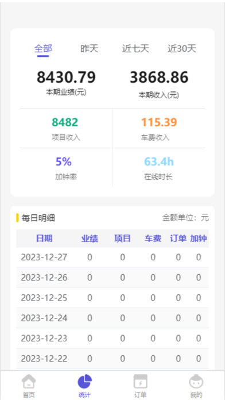Select the 近七天 tab
Viewport: 225px width, 400px height.
click(135, 48)
